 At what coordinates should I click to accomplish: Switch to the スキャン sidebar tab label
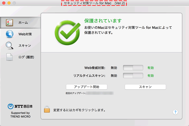(25, 46)
